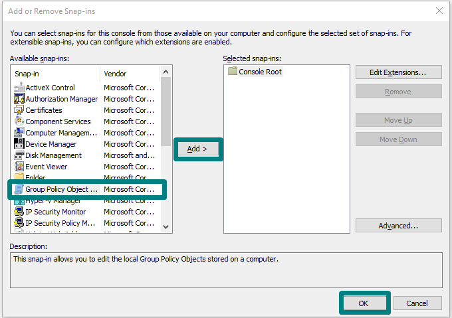This screenshot has height=318, width=452.
Task: Open the Advanced... options
Action: [x=398, y=226]
